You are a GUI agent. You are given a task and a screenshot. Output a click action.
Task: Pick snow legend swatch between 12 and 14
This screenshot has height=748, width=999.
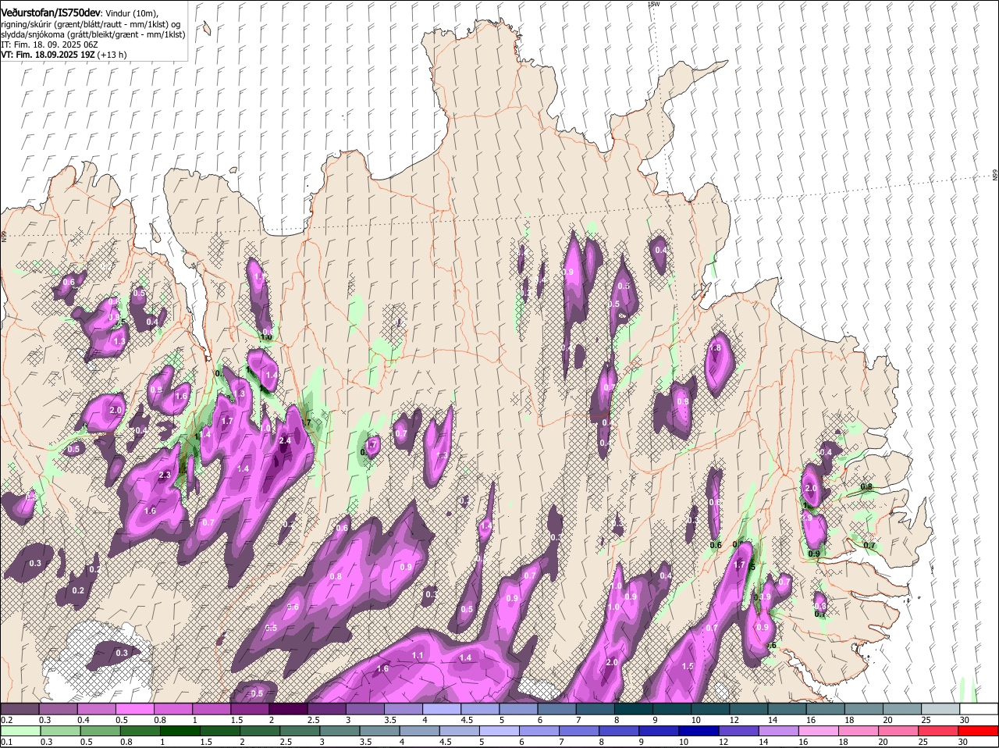[x=748, y=709]
